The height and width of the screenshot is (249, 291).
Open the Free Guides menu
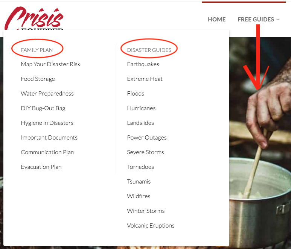[256, 19]
